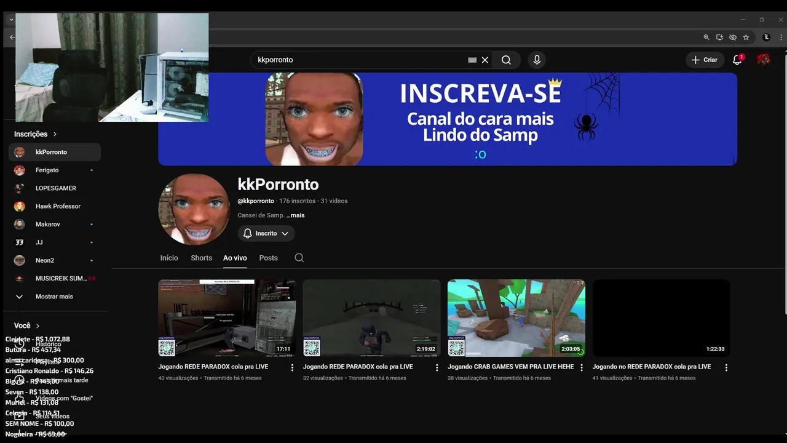Open the Chrome profile 'L' avatar
Image resolution: width=787 pixels, height=443 pixels.
766,38
